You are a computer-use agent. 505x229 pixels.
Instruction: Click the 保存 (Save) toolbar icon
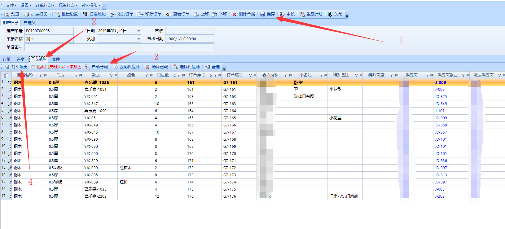[x=262, y=14]
